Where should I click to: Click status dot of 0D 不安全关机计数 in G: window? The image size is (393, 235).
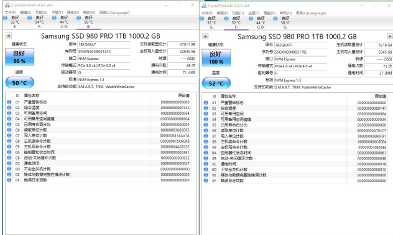[9, 169]
